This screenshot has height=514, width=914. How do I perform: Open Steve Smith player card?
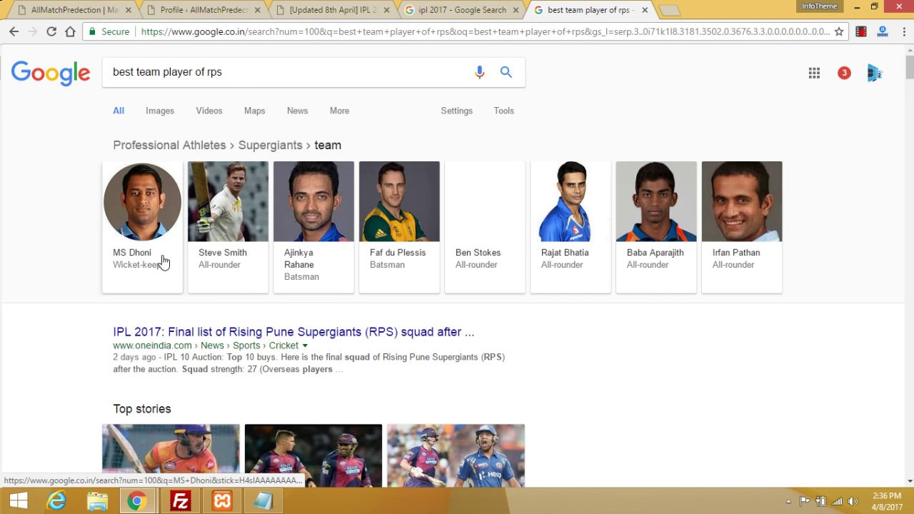point(228,227)
